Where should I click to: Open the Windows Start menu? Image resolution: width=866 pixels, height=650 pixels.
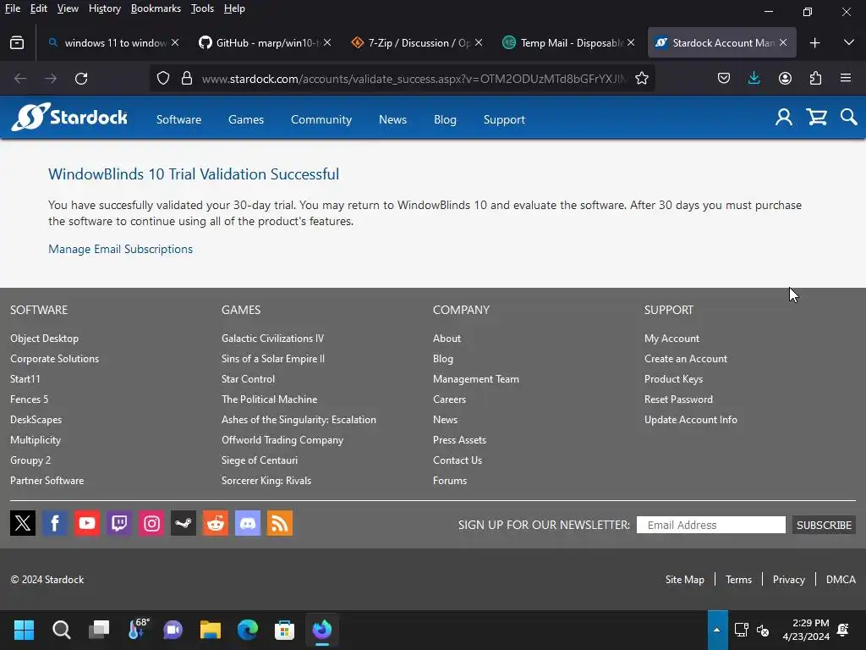click(24, 630)
